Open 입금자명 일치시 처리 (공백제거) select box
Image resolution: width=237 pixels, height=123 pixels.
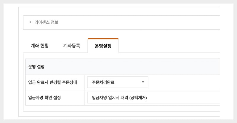(153, 98)
